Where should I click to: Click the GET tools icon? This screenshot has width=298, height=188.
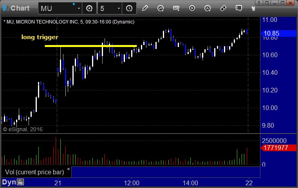click(176, 8)
